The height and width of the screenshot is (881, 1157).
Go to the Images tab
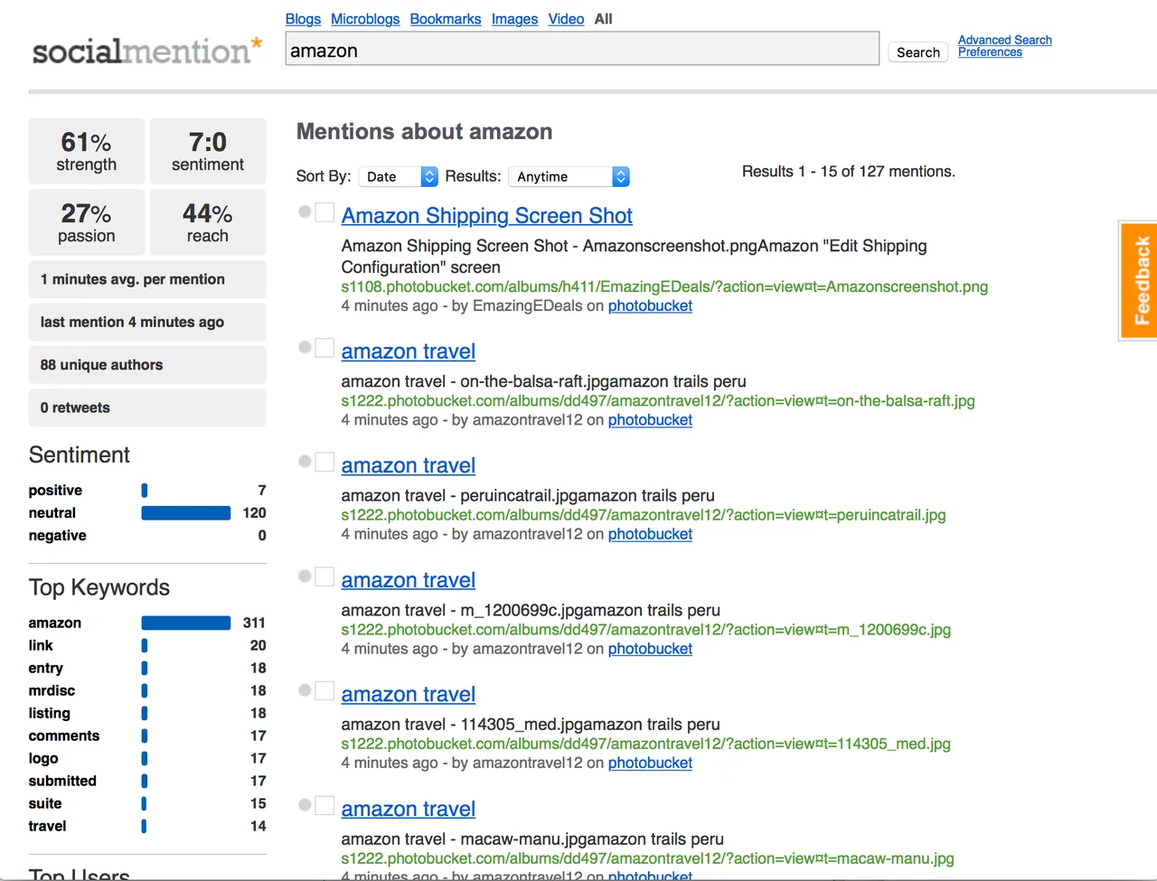514,19
